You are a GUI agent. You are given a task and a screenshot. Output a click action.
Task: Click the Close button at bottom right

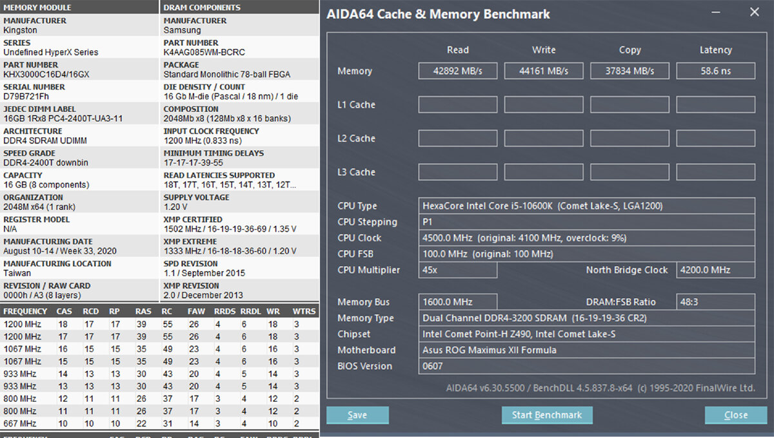click(x=735, y=415)
